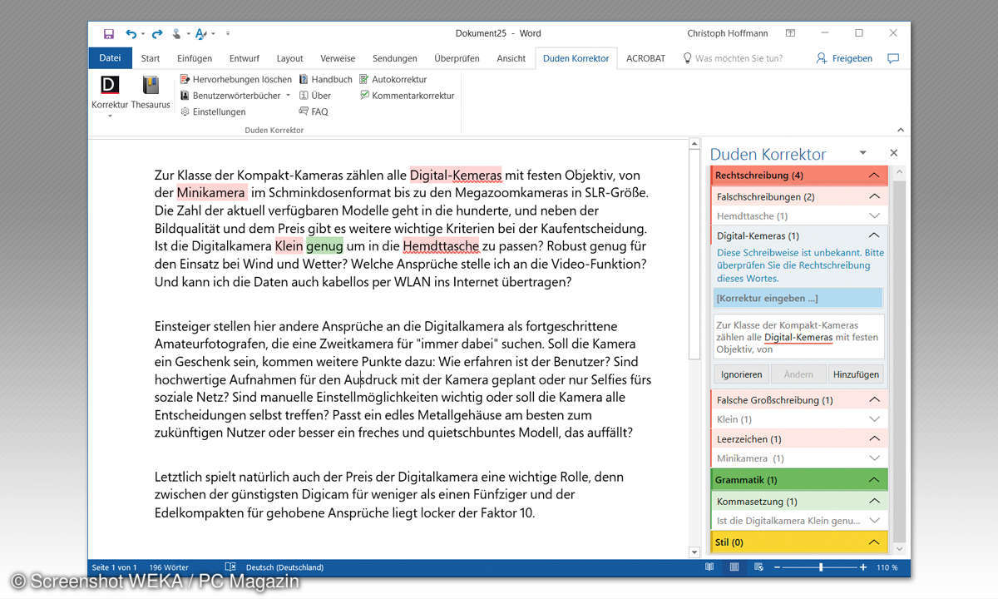Switch to the Ansicht ribbon tab
The height and width of the screenshot is (599, 998).
[511, 58]
